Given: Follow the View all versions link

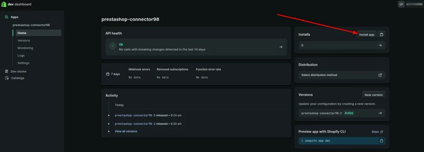Looking at the screenshot, I should coord(126,131).
